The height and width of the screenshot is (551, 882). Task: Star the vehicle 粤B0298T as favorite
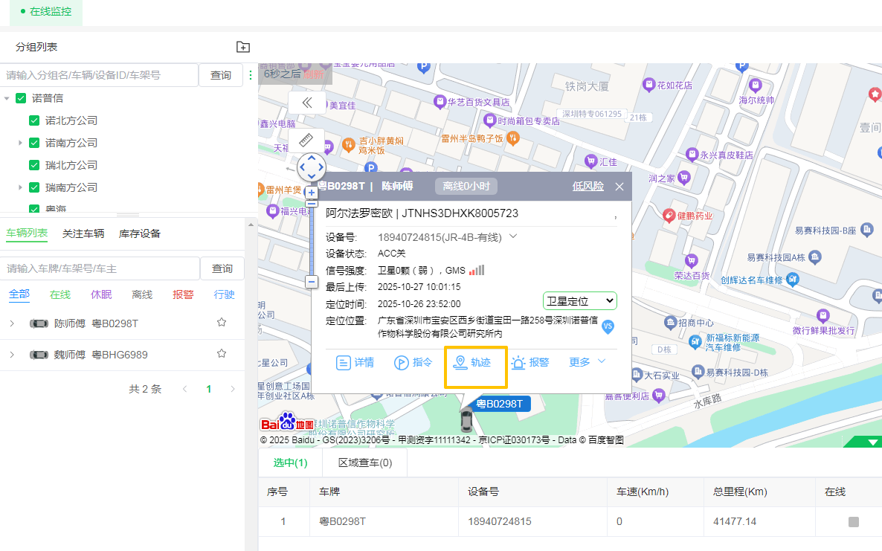(221, 323)
